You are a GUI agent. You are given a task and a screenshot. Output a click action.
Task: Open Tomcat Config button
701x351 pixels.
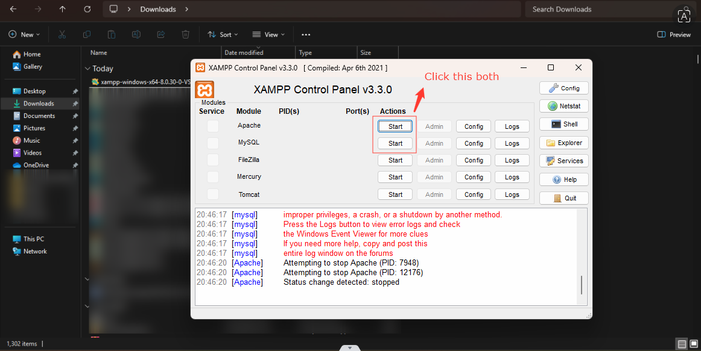point(474,194)
